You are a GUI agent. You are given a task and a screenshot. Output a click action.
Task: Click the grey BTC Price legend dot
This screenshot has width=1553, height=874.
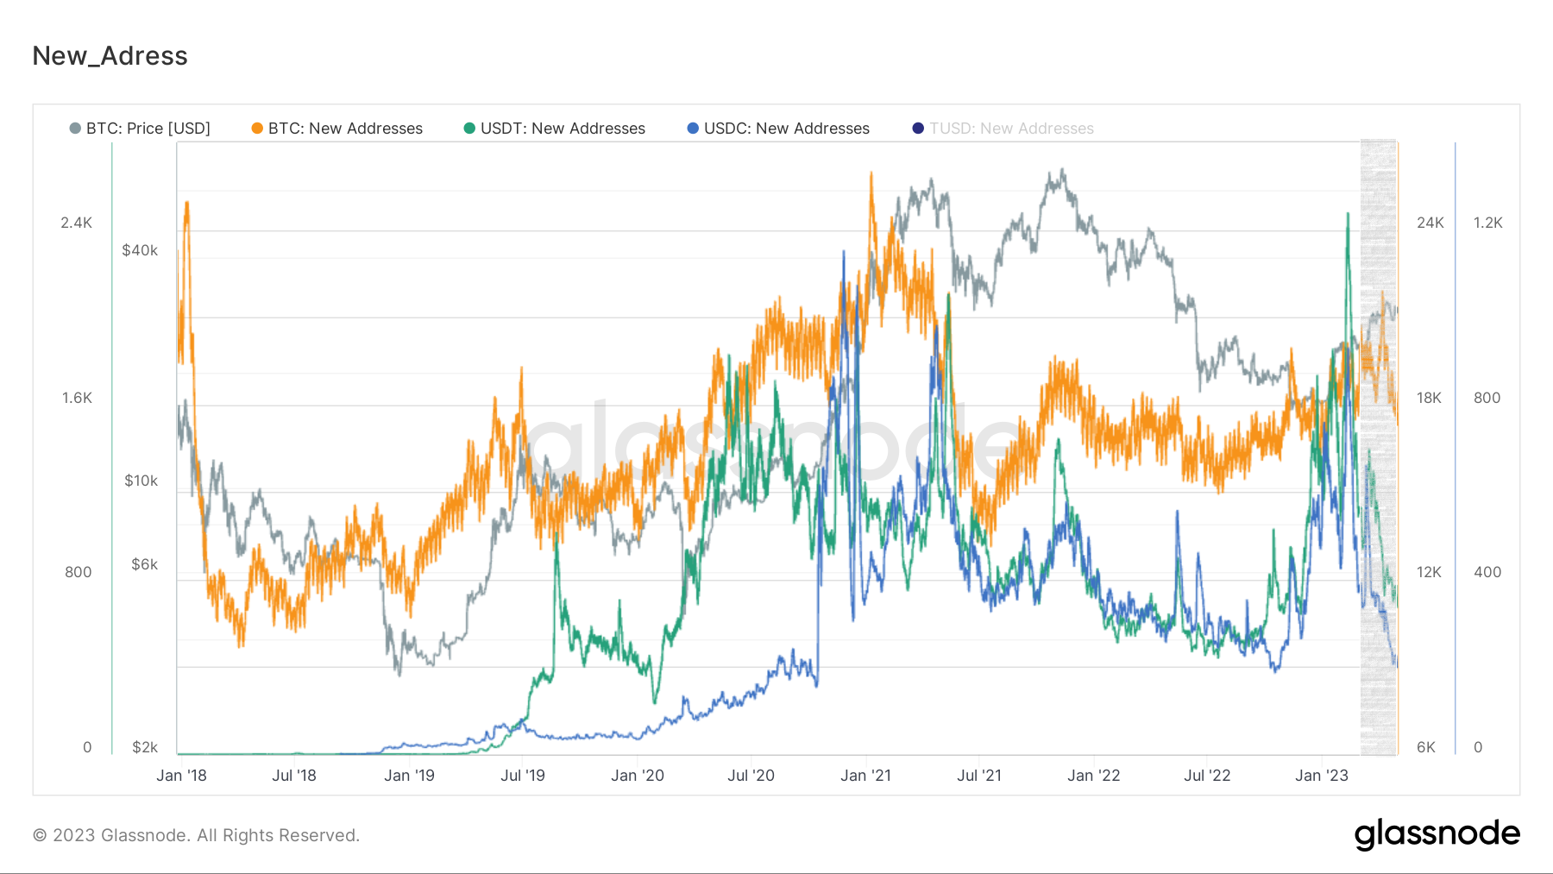(x=75, y=129)
